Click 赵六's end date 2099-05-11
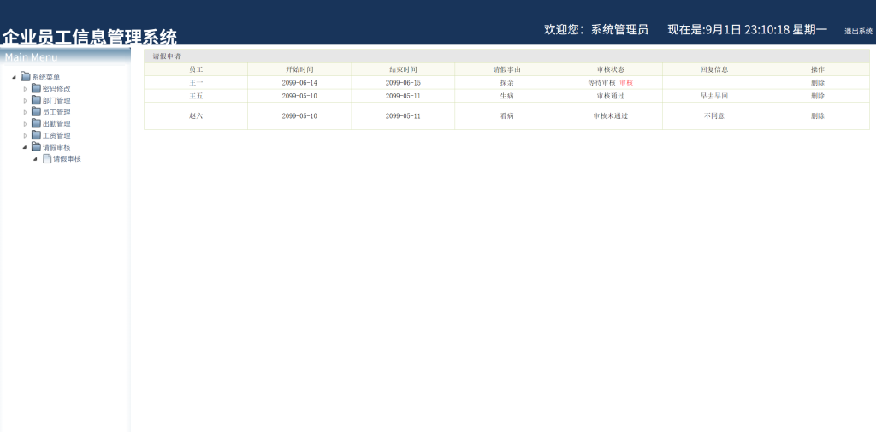 click(404, 116)
